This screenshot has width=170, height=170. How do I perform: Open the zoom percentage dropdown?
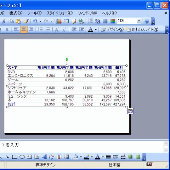pyautogui.click(x=139, y=21)
